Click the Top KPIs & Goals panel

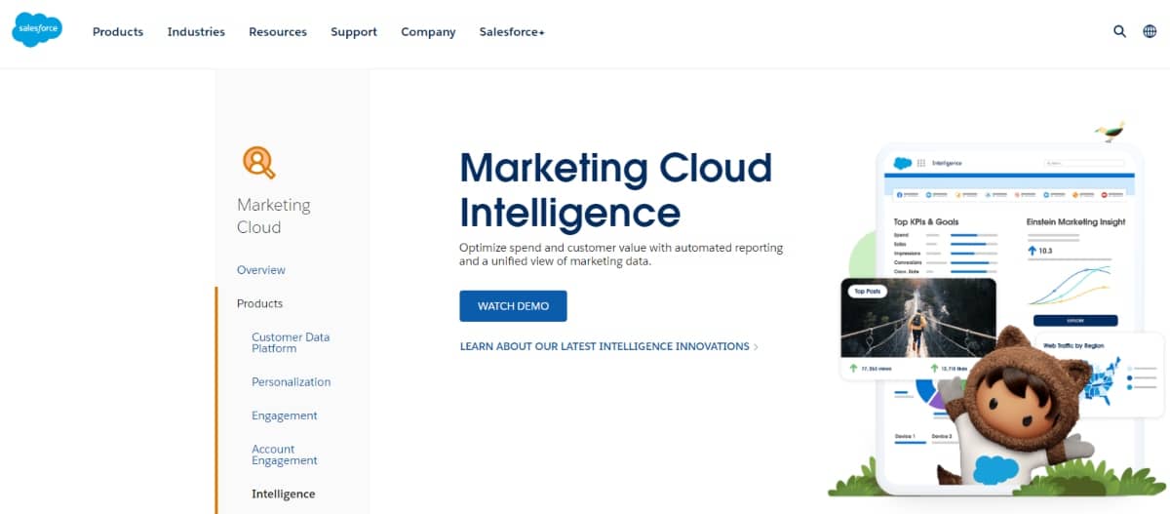point(946,245)
